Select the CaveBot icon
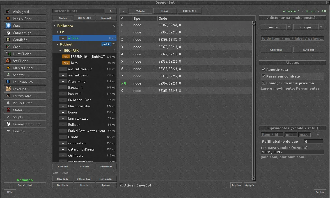This screenshot has height=198, width=330. click(x=8, y=89)
